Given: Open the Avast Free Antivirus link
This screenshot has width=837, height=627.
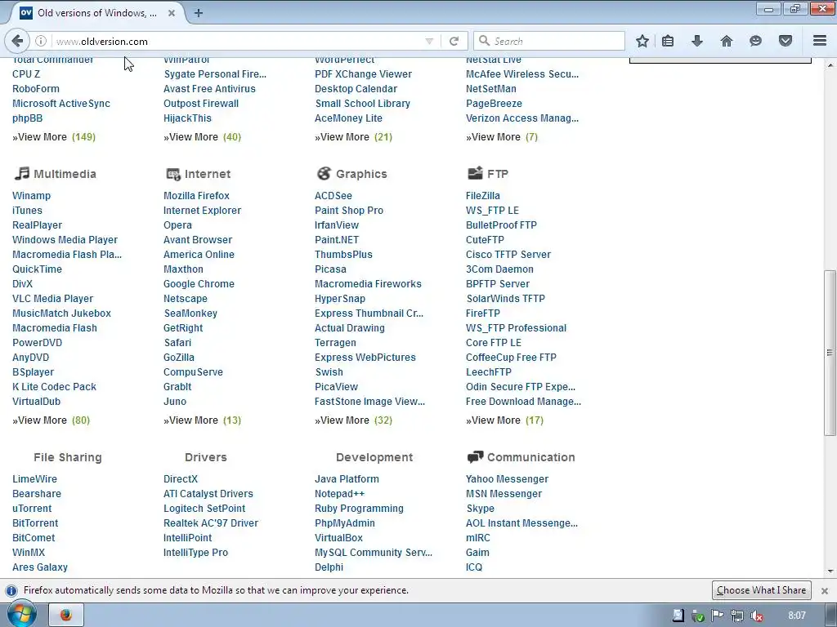Looking at the screenshot, I should click(209, 89).
